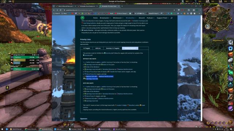Expand the Support Peak navigation dropdown

162,18
